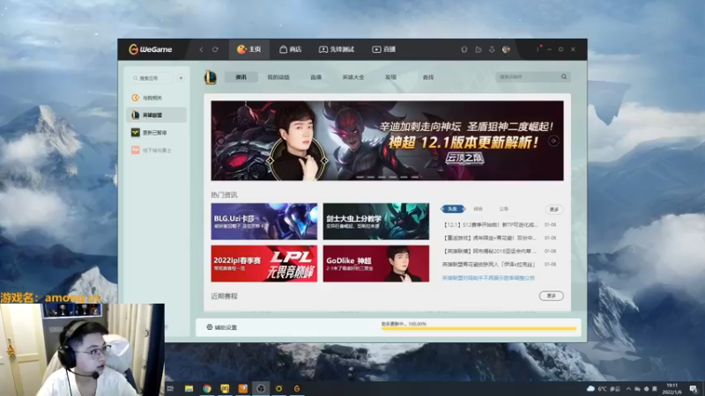Show the previous banner slide arrow

(221, 141)
